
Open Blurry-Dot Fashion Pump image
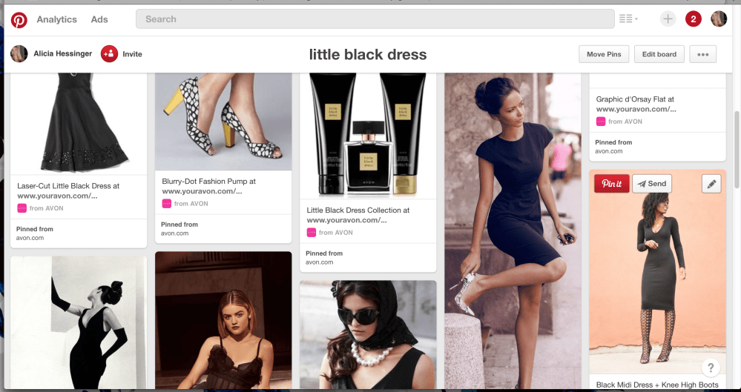[223, 122]
